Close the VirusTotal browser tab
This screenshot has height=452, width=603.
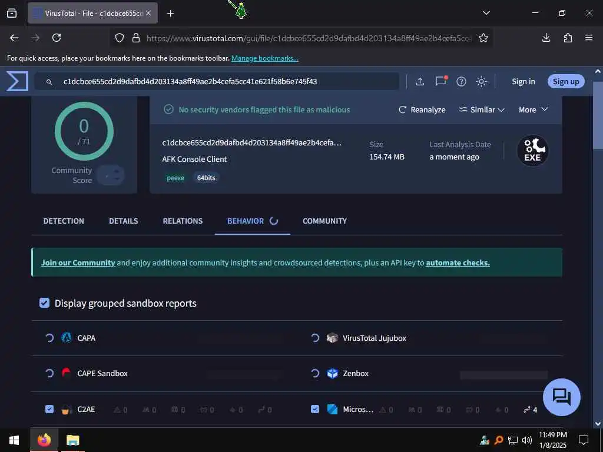[148, 13]
